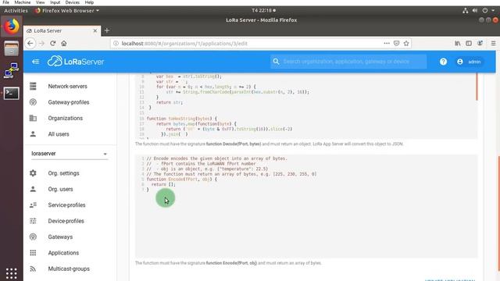Open Firefox Web Browser app menu
The image size is (500, 281).
(x=67, y=10)
